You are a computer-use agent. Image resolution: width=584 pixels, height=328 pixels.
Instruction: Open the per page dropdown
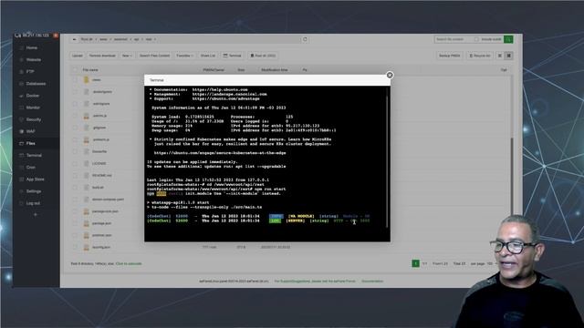pos(492,263)
